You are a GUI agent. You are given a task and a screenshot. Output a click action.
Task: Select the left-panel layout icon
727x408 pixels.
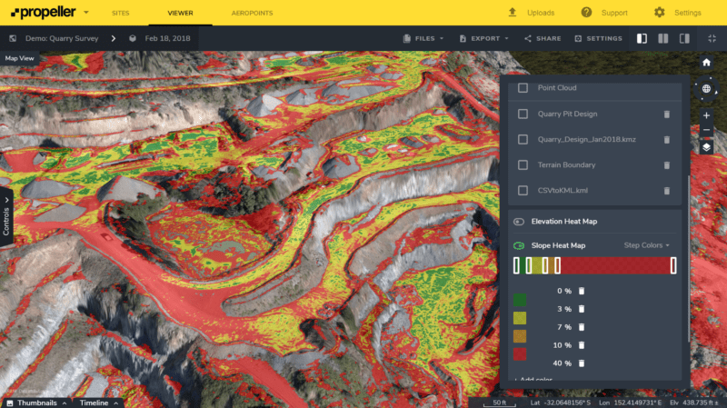(642, 38)
